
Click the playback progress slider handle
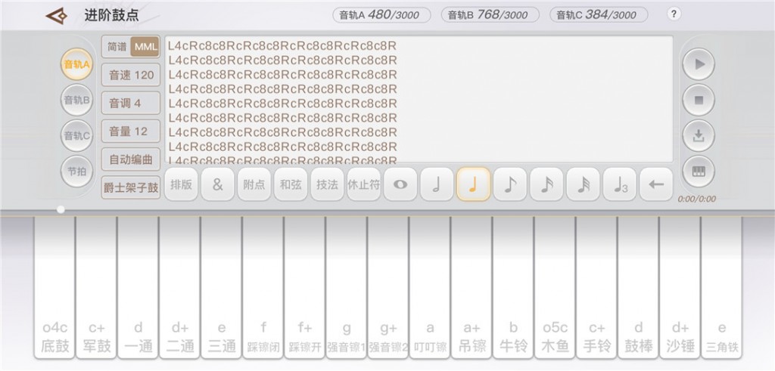(x=61, y=209)
